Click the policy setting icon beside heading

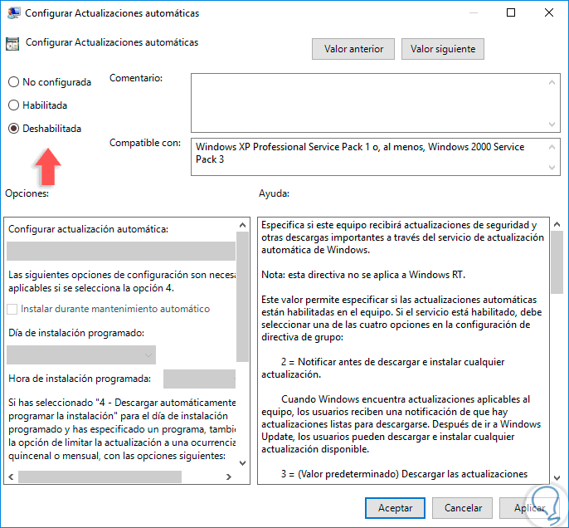[12, 43]
